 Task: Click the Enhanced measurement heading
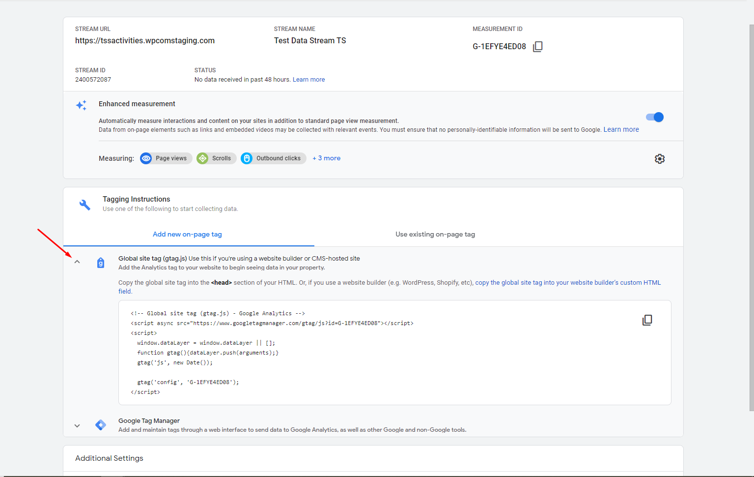tap(137, 104)
